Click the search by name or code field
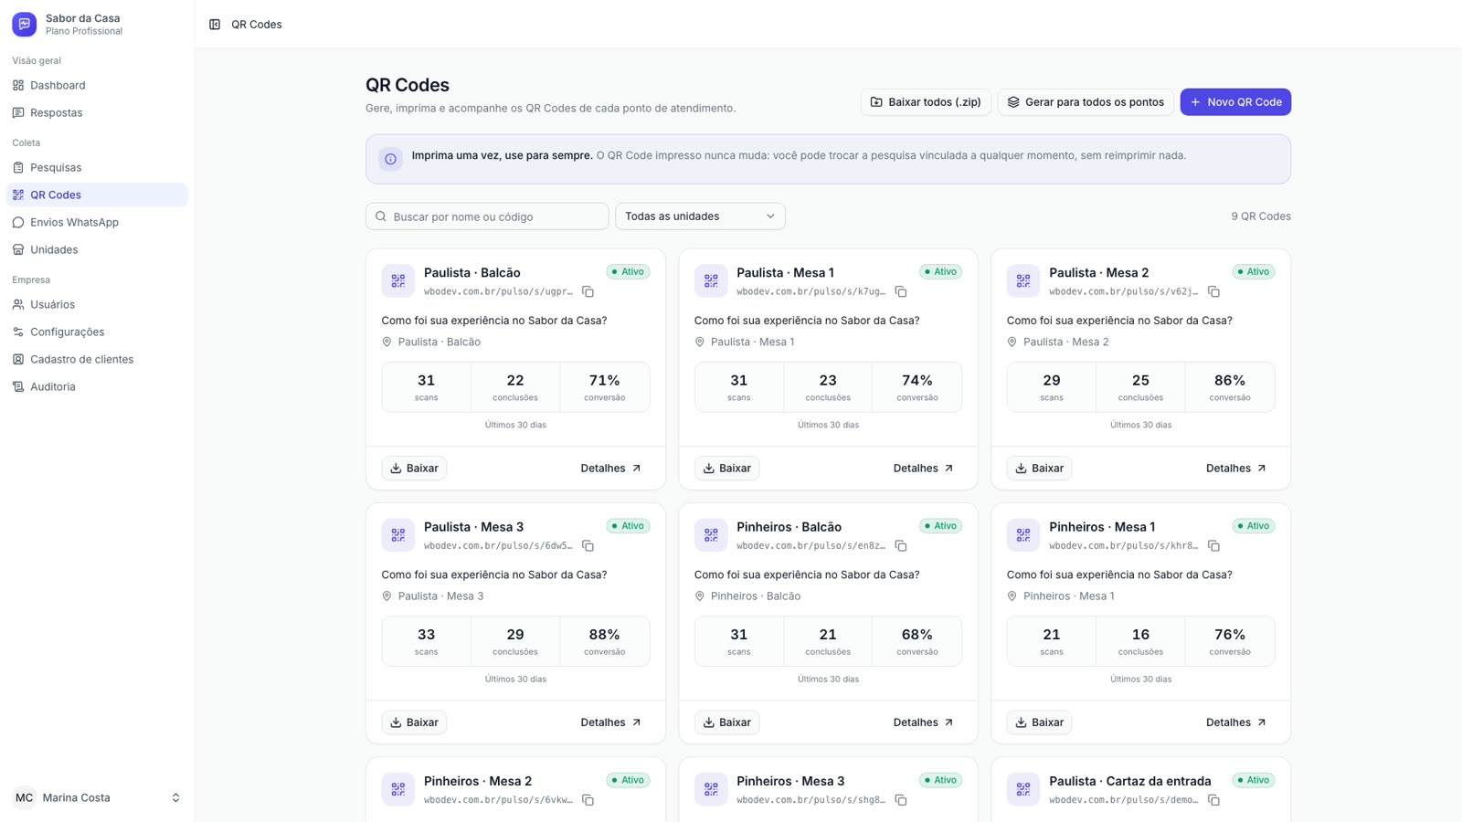The height and width of the screenshot is (822, 1462). (487, 216)
